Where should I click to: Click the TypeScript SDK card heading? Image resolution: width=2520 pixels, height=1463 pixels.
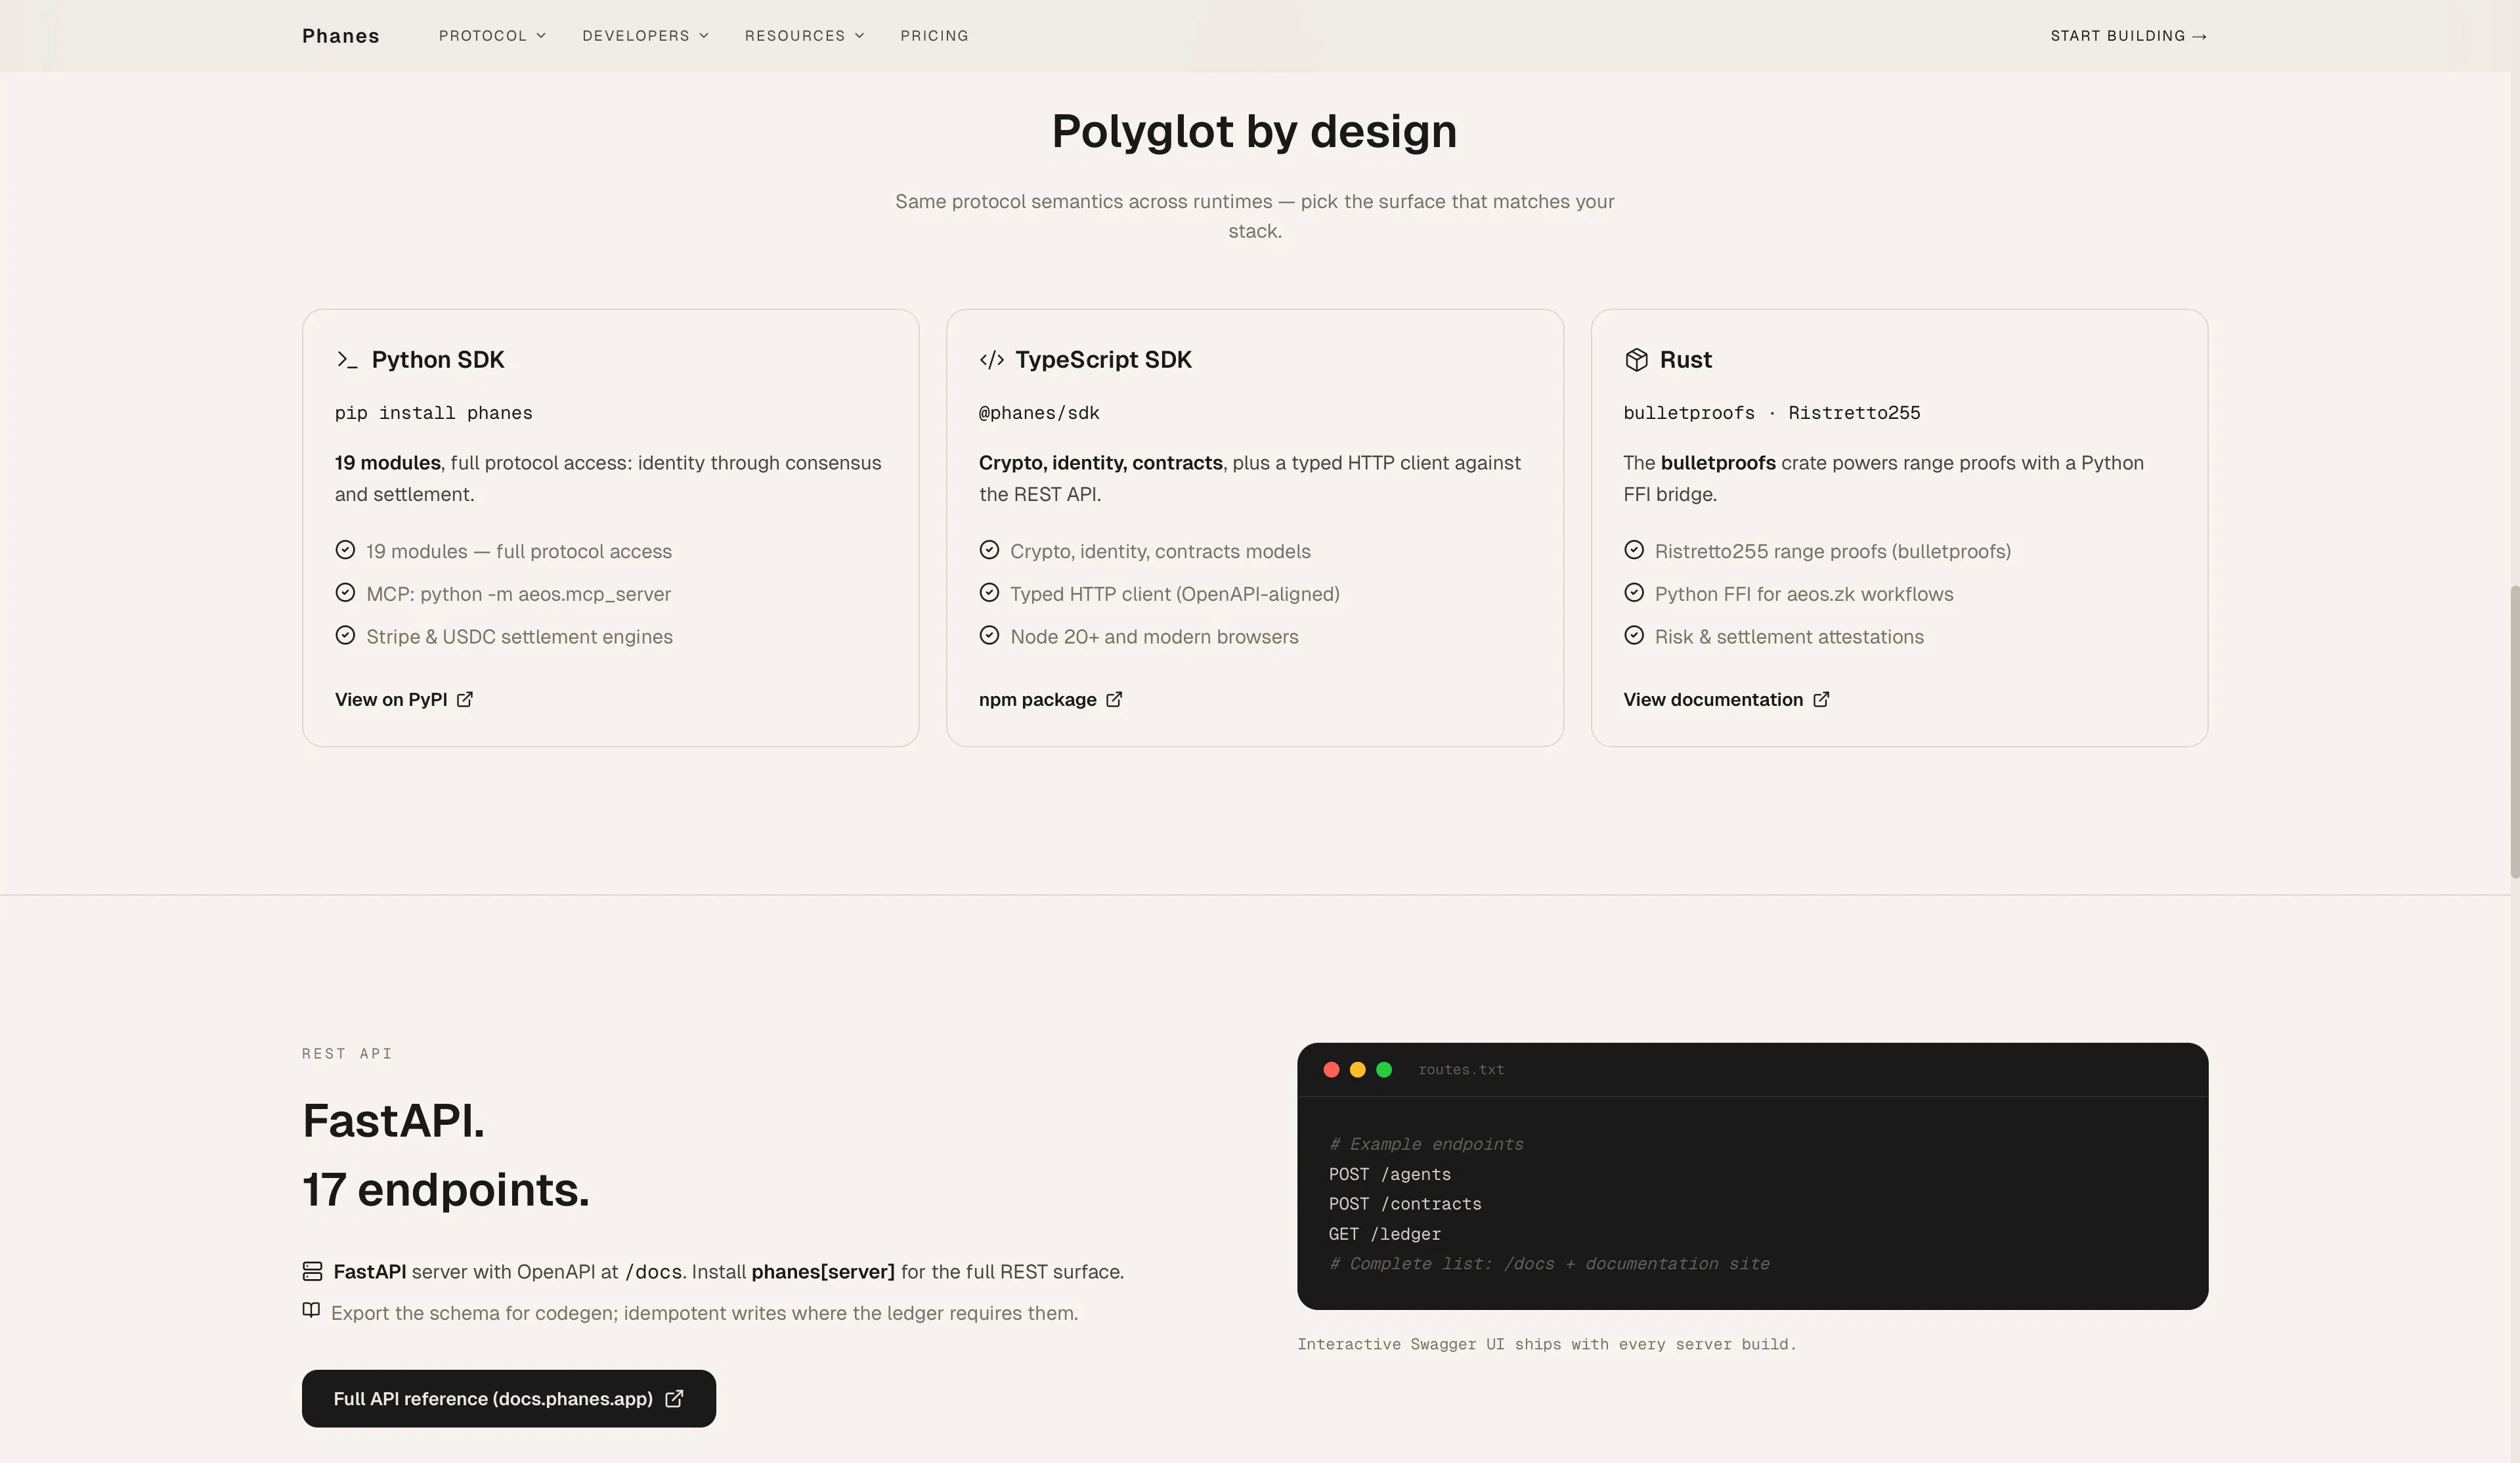click(1103, 360)
